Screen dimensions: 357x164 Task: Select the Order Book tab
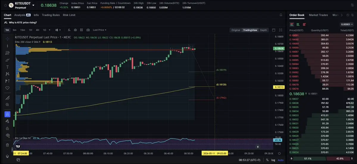pos(297,15)
